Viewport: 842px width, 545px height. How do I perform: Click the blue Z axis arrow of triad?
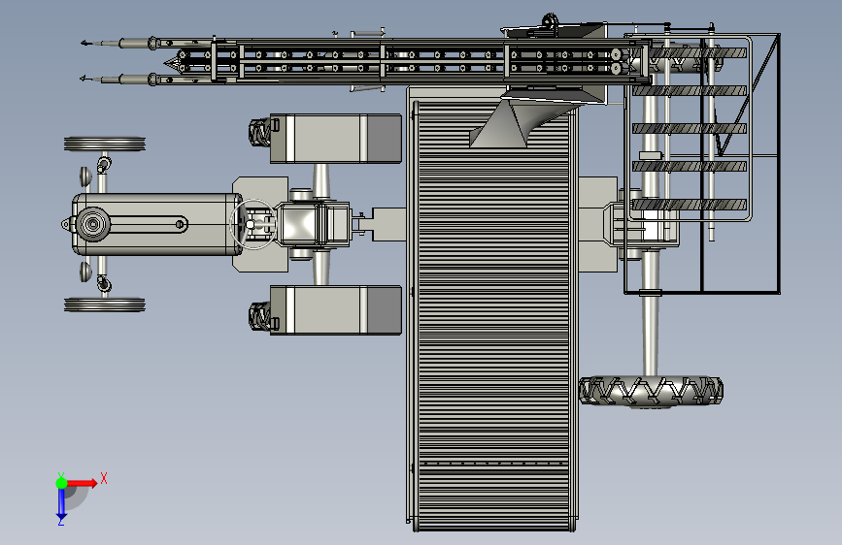click(62, 504)
